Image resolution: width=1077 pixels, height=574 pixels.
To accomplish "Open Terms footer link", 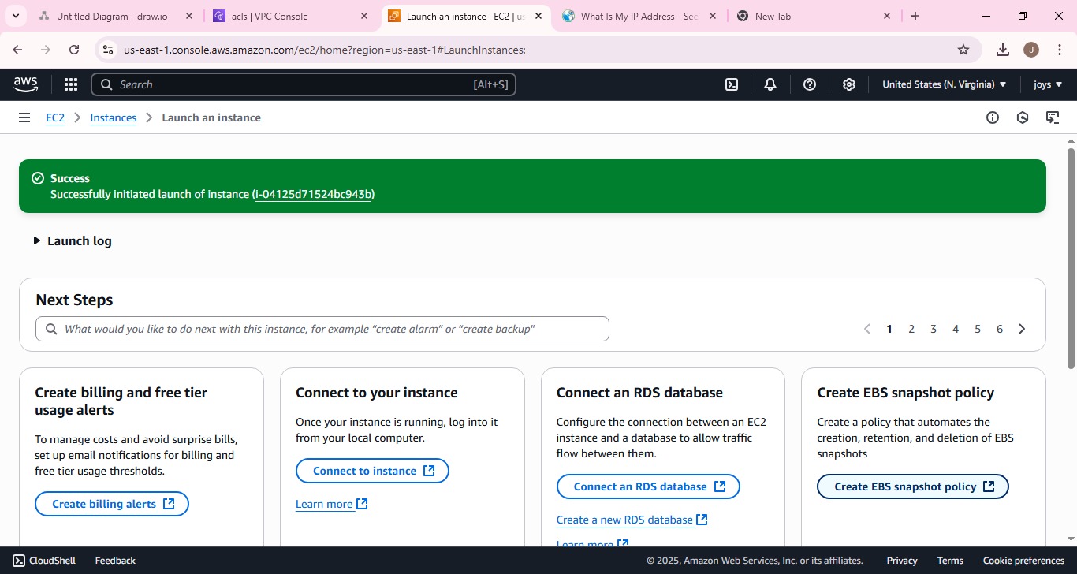I will click(950, 561).
